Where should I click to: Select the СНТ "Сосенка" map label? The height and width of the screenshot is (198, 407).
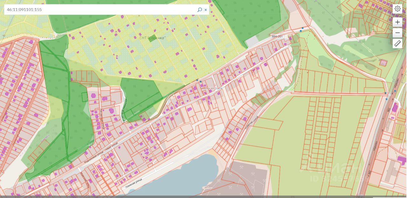tap(153, 38)
